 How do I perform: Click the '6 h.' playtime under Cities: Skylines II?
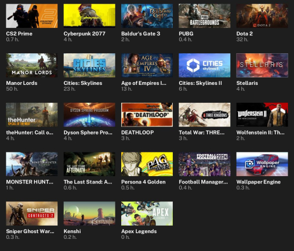[183, 89]
